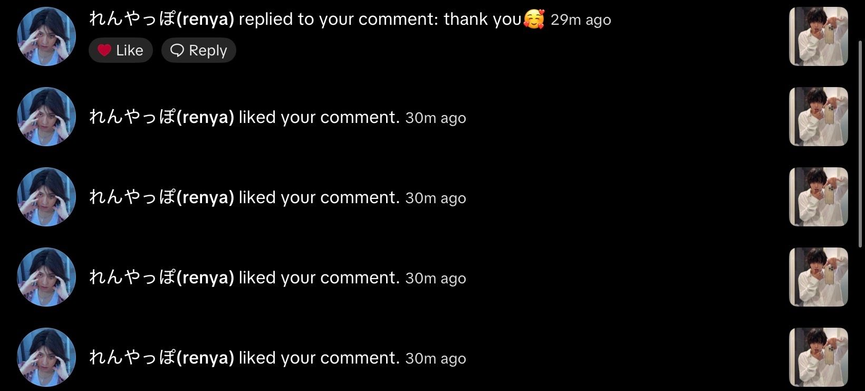This screenshot has width=865, height=391.
Task: Click renya's avatar on the first liked notification
Action: point(46,117)
